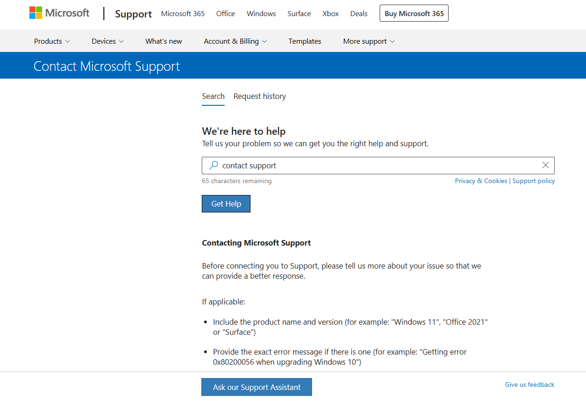
Task: Open the Privacy & Cookies link
Action: 481,181
